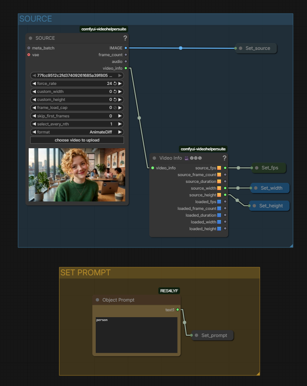307x386 pixels.
Task: Click the IMAGE output socket
Action: coord(126,48)
